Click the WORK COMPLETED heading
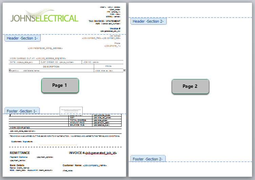The width and height of the screenshot is (255, 180). point(20,128)
